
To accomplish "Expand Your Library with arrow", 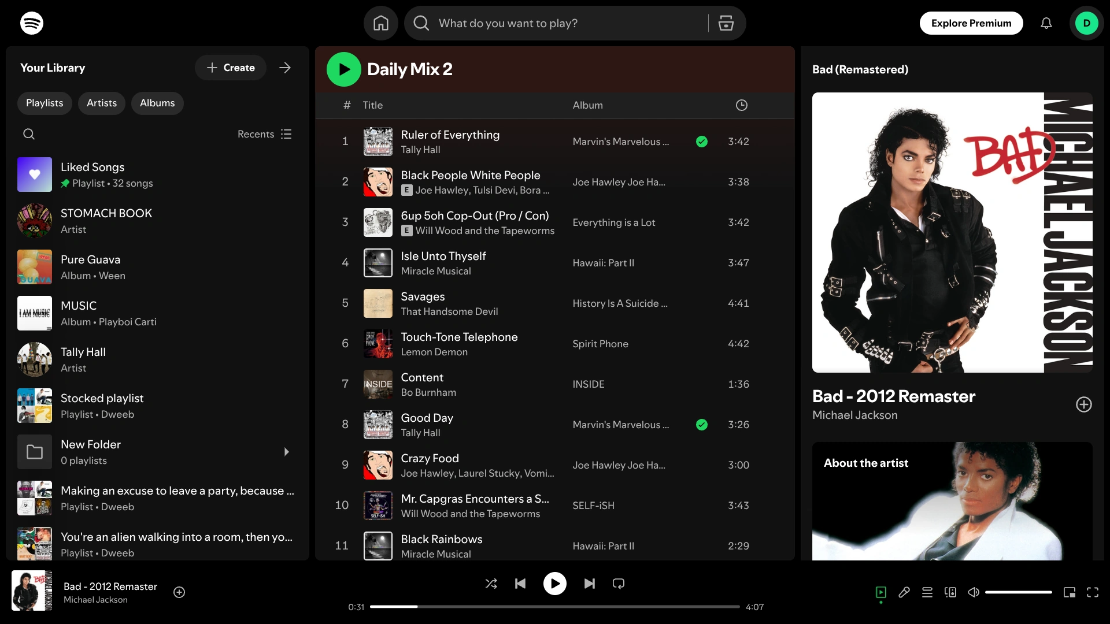I will click(x=285, y=68).
